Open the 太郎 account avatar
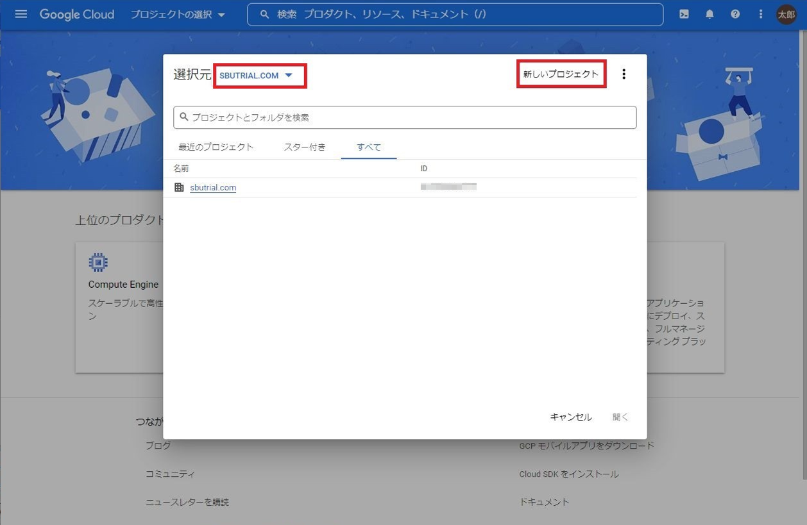The height and width of the screenshot is (525, 807). [x=786, y=14]
